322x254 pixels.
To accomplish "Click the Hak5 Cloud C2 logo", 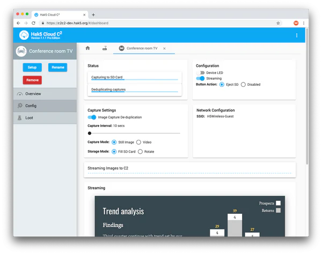I will tap(24, 35).
